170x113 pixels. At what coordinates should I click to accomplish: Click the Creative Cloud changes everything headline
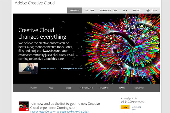click(x=43, y=33)
